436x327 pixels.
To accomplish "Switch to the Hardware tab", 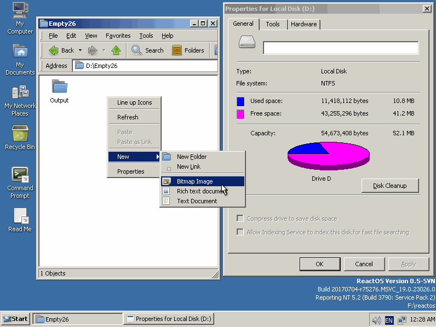I will (x=303, y=24).
